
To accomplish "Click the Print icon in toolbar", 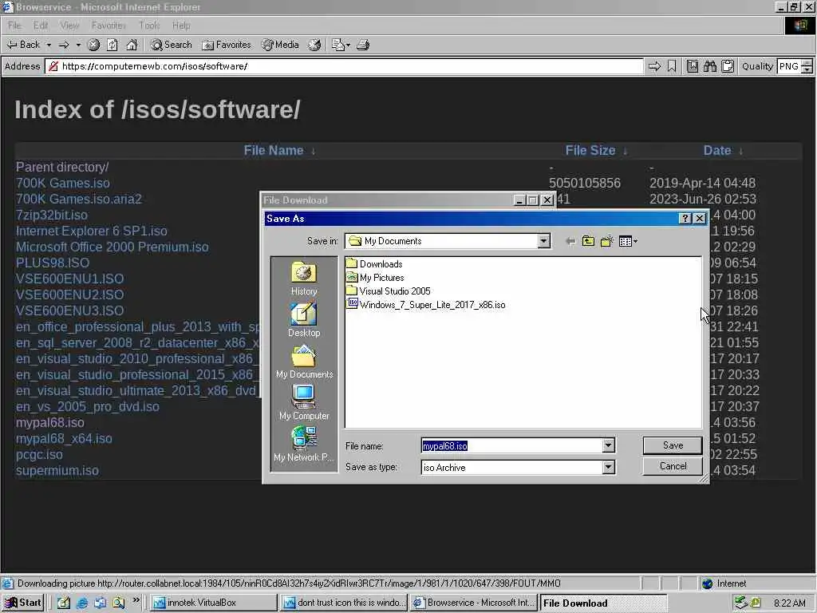I will (363, 45).
